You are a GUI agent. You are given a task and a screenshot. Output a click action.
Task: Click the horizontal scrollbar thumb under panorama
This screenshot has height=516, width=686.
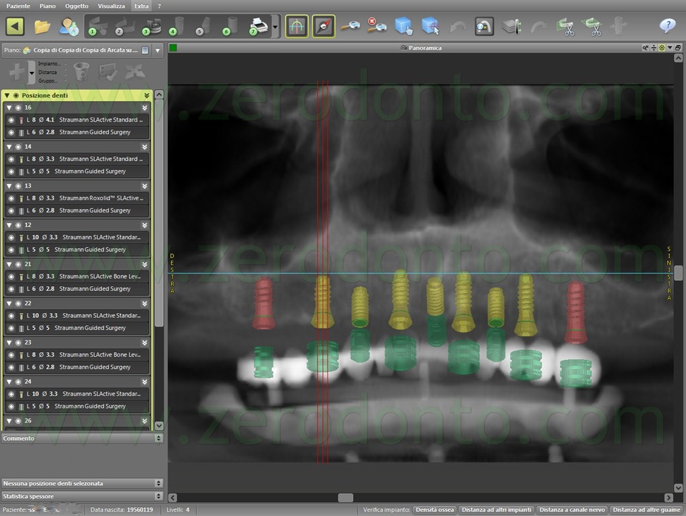[346, 498]
